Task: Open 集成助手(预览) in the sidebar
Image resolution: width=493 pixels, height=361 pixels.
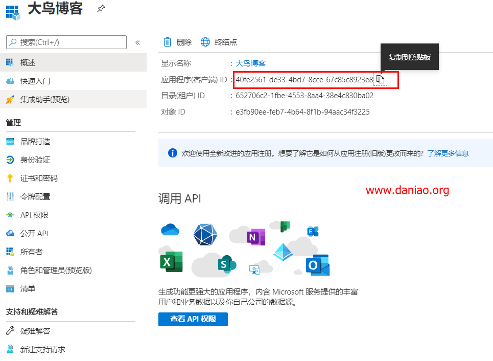Action: [73, 100]
